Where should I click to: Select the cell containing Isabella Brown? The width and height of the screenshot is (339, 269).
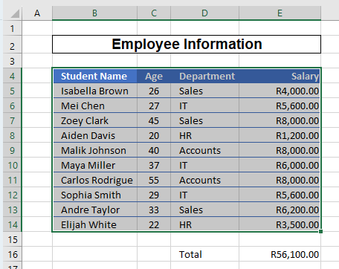(x=95, y=91)
